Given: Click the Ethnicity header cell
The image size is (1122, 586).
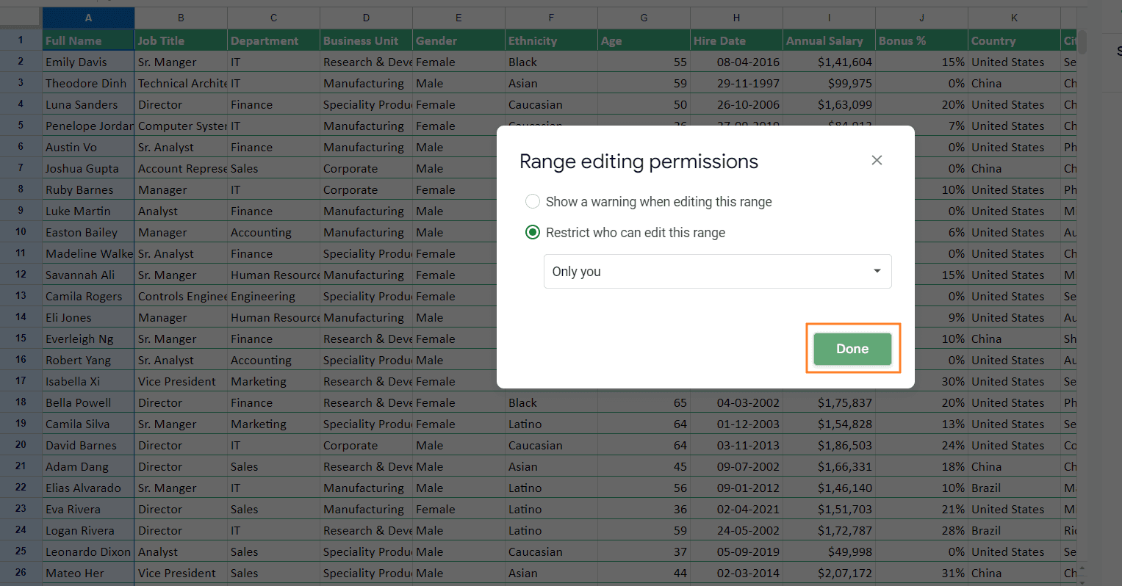Looking at the screenshot, I should click(x=551, y=40).
